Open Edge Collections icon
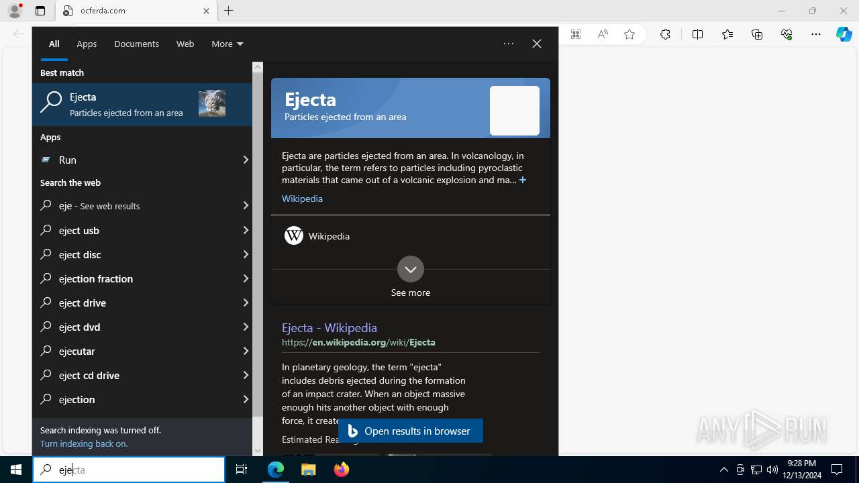859x483 pixels. pos(757,34)
